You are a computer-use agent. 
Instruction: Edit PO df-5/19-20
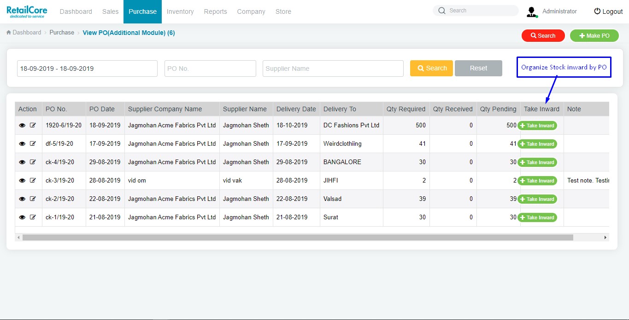(x=33, y=143)
